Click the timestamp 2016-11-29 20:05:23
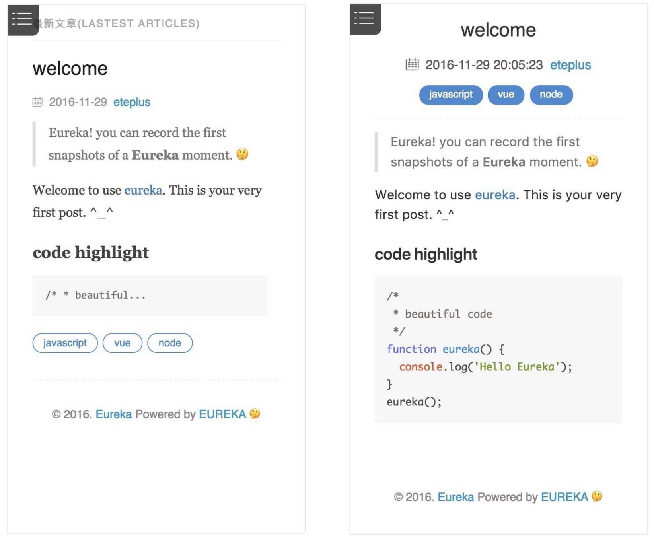 484,65
